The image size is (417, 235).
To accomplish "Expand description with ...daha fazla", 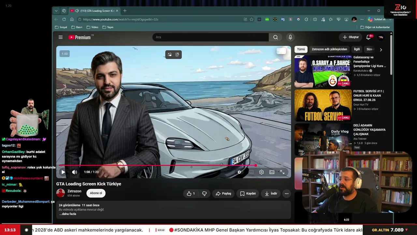I will tap(68, 214).
